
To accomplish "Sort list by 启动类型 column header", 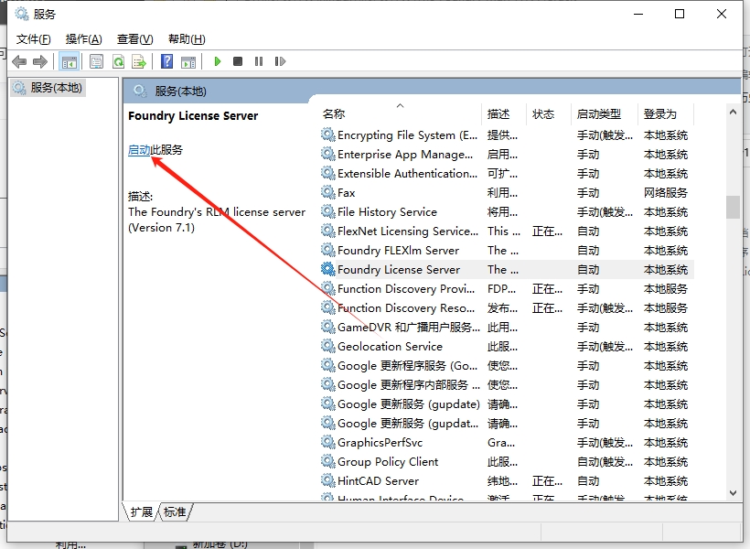I will pos(598,114).
